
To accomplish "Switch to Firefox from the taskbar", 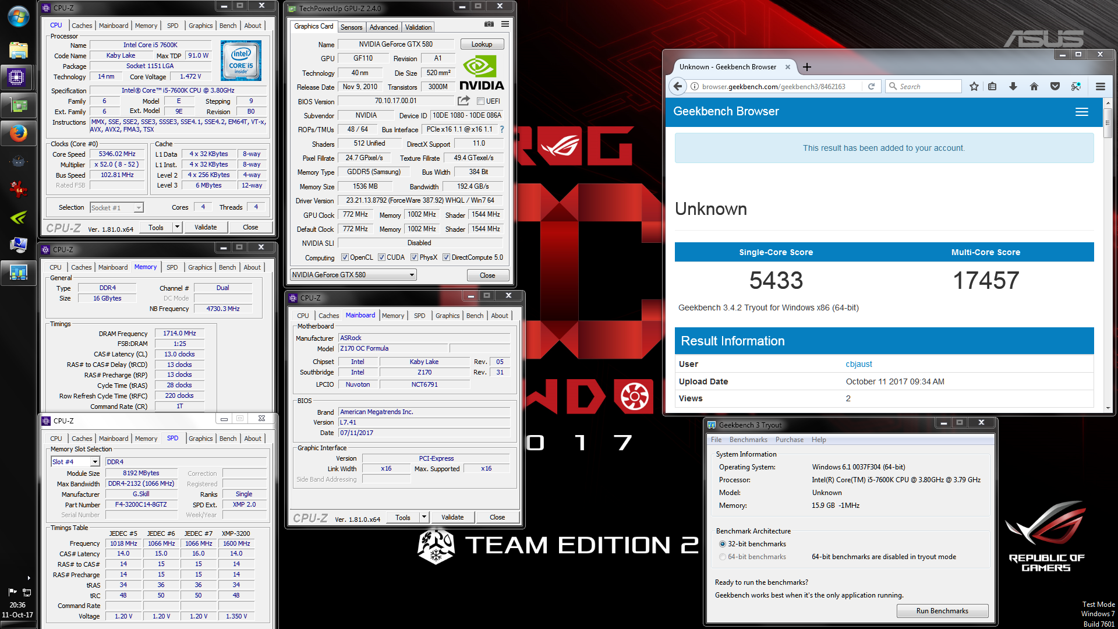I will point(18,133).
